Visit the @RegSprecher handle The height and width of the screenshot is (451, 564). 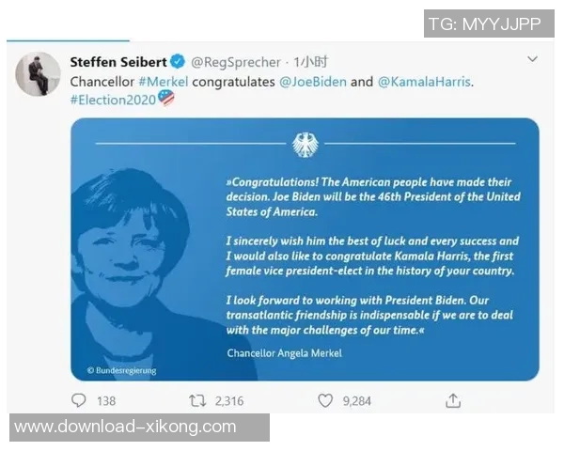tap(235, 62)
